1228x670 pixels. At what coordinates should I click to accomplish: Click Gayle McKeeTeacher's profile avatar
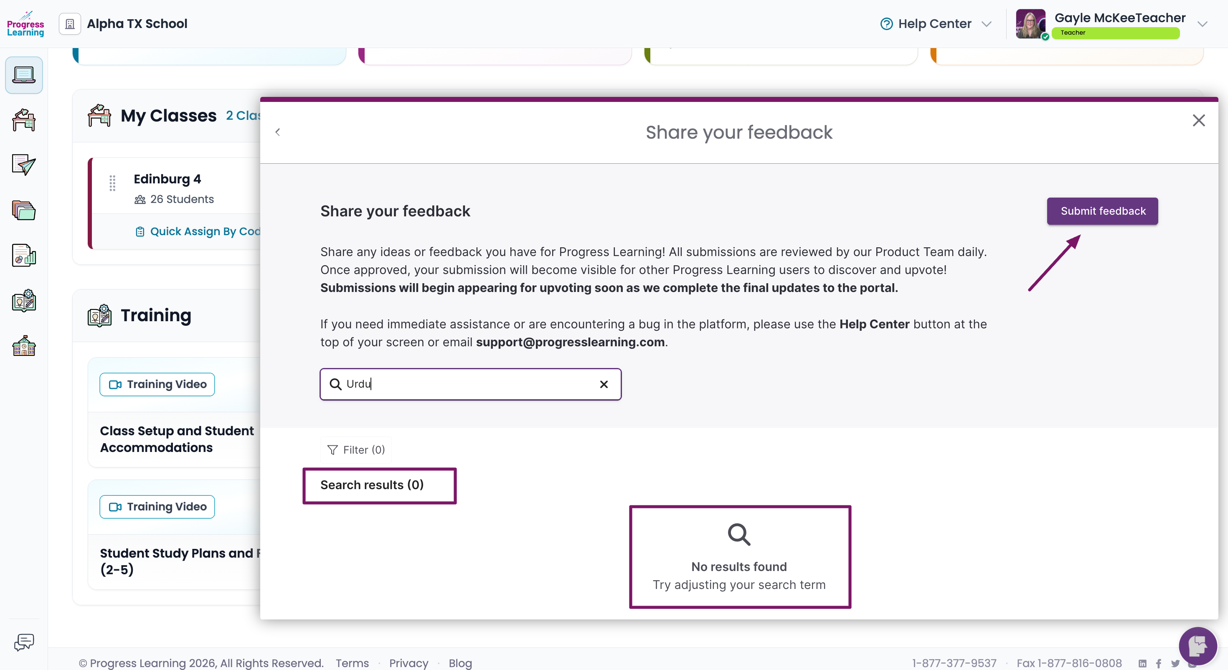coord(1031,24)
